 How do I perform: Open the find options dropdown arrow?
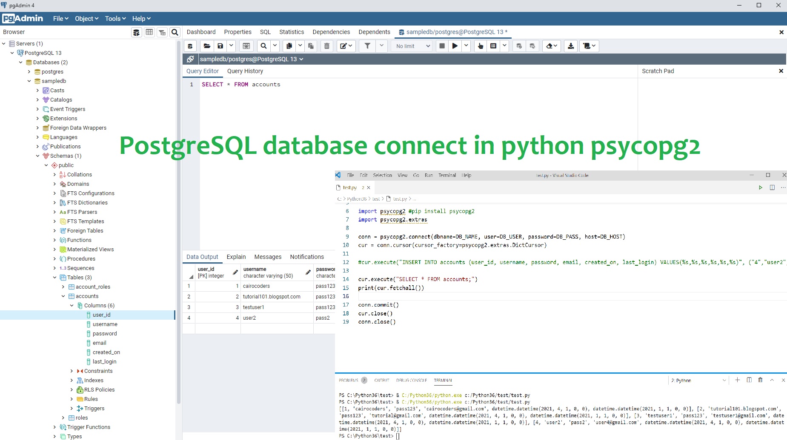[x=275, y=46]
